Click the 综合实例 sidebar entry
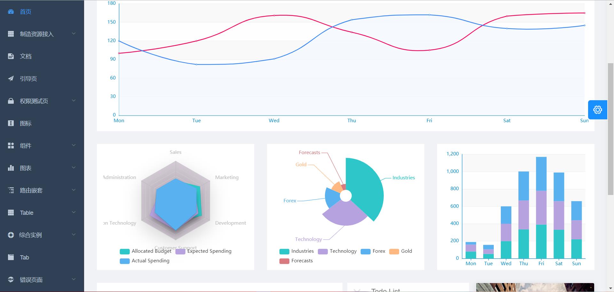 30,235
